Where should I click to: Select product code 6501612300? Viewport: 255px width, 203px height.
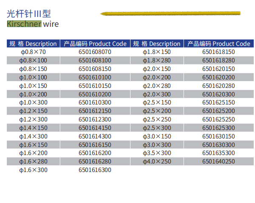(x=95, y=119)
